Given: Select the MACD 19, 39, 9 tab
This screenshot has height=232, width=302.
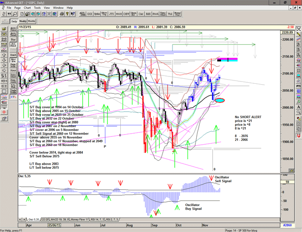Looking at the screenshot, I should [x=60, y=219].
